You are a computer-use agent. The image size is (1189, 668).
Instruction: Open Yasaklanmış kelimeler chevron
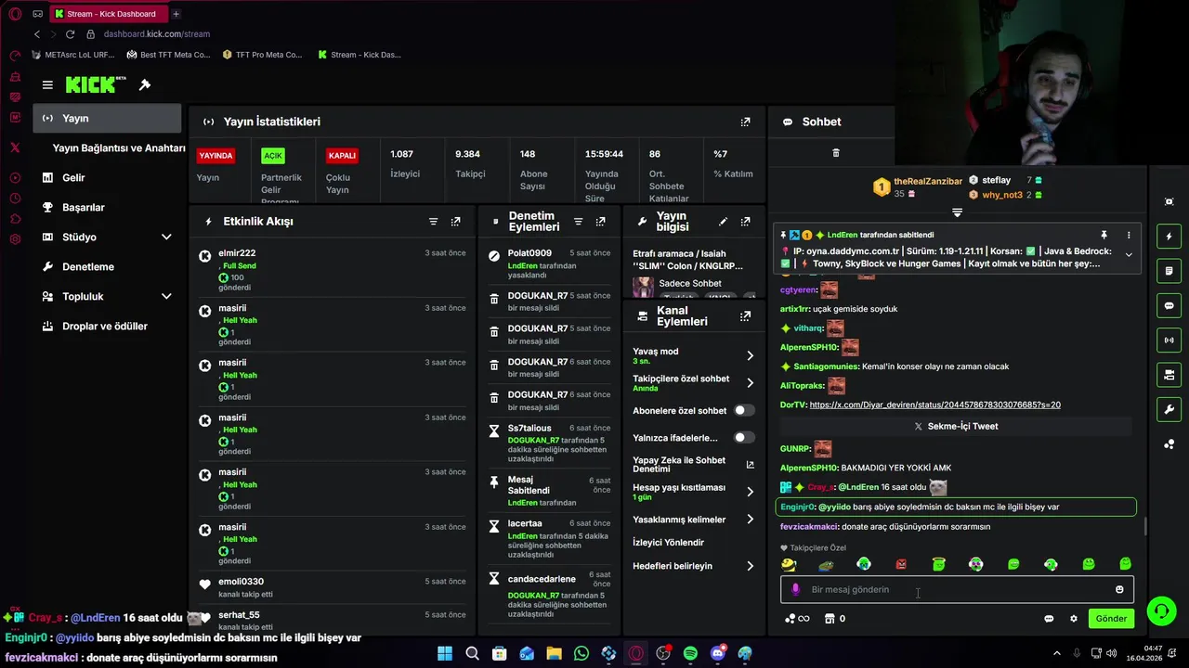tap(750, 520)
